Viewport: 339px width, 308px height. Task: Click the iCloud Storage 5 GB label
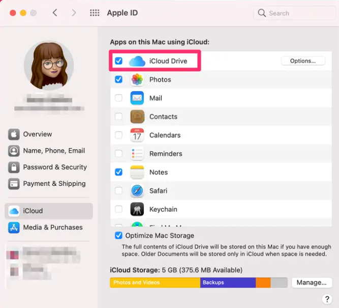(176, 270)
